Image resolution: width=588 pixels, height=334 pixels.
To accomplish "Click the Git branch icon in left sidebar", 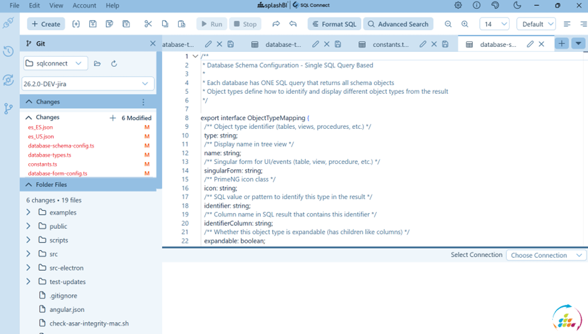I will 8,108.
